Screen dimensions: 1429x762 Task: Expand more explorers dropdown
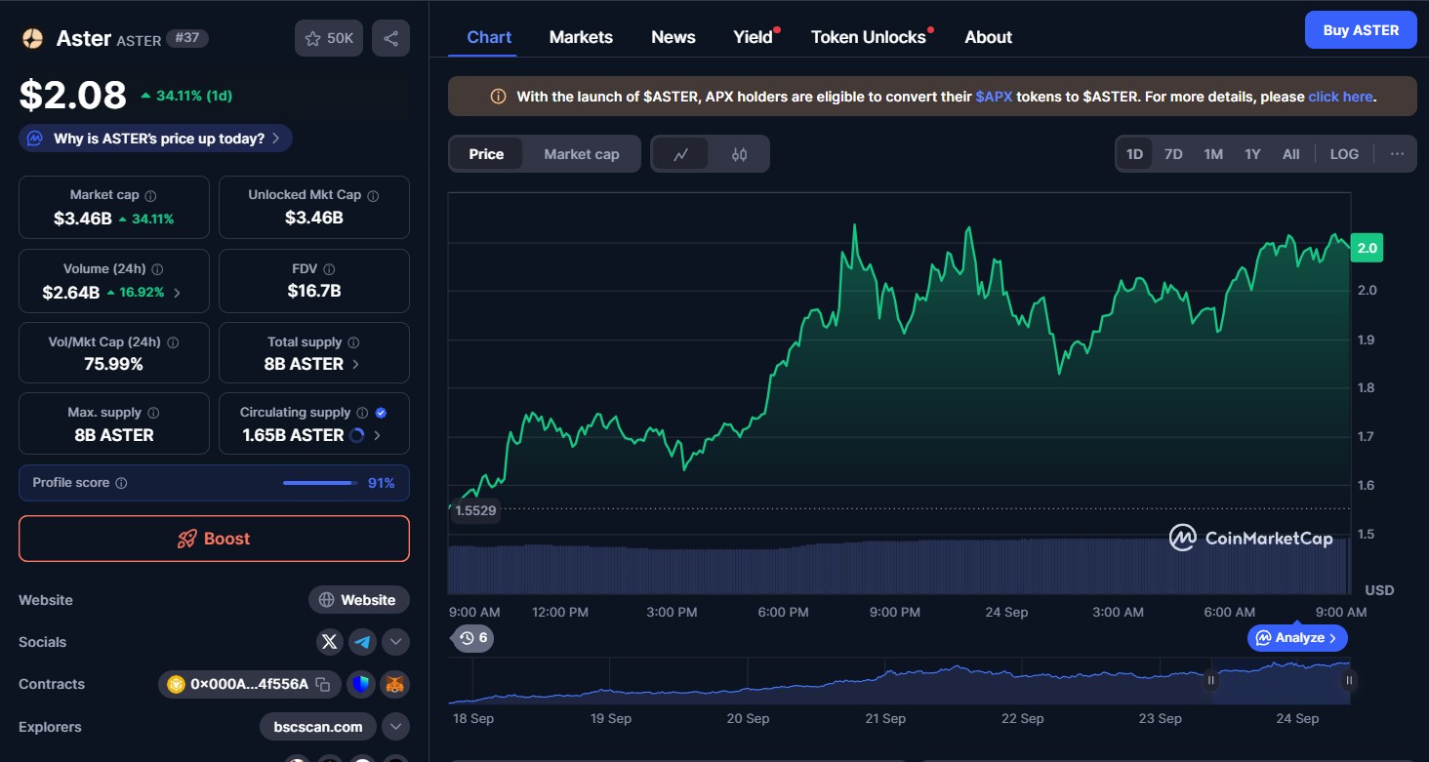pyautogui.click(x=395, y=726)
